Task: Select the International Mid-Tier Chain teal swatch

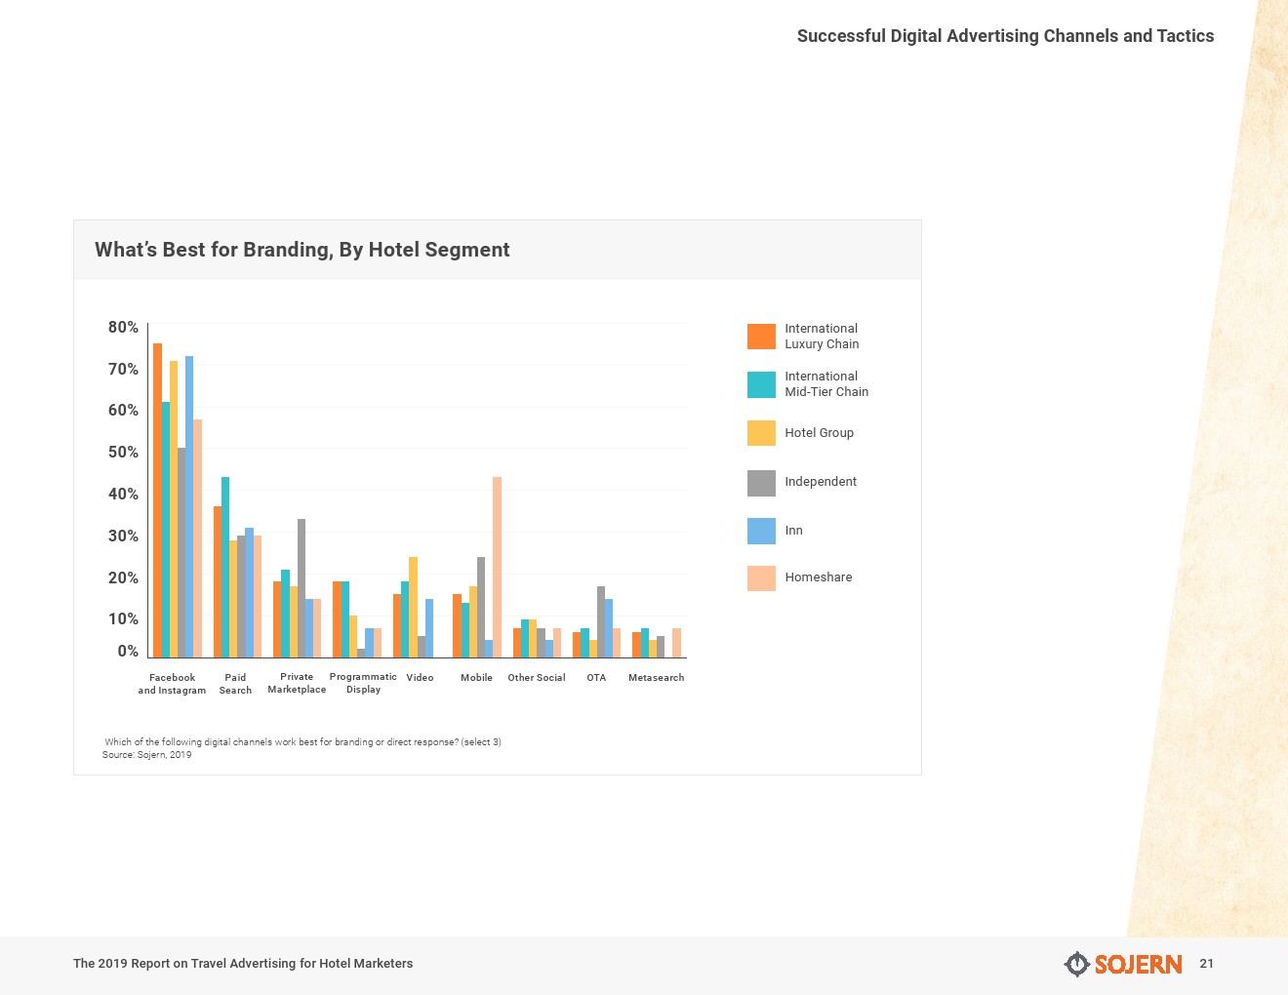Action: (761, 384)
